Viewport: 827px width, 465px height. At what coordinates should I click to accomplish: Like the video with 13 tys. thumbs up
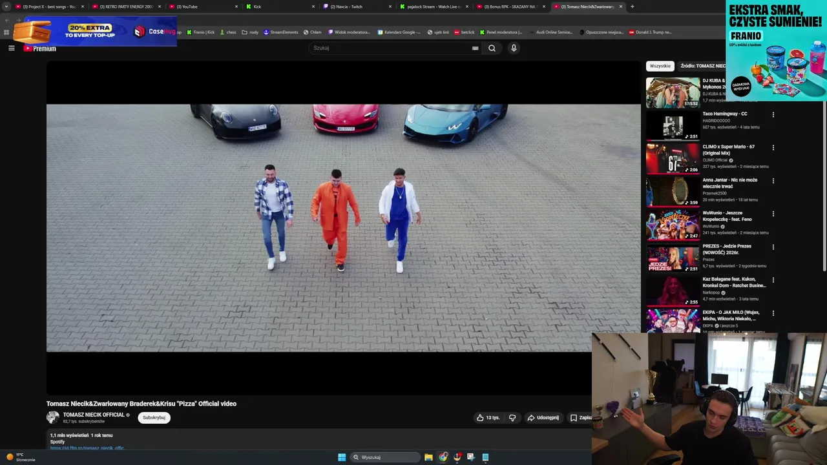coord(488,418)
